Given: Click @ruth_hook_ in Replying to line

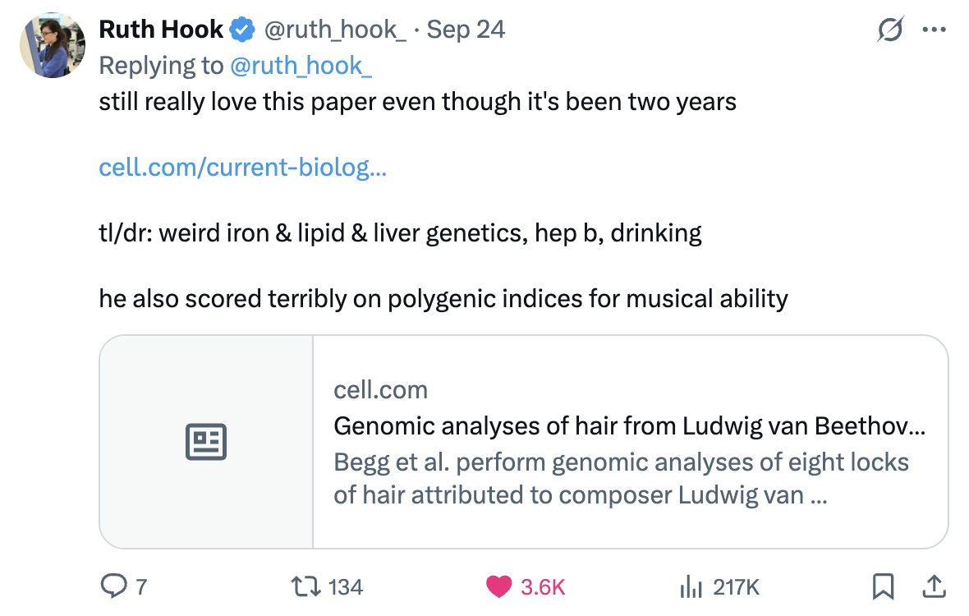Looking at the screenshot, I should click(301, 66).
